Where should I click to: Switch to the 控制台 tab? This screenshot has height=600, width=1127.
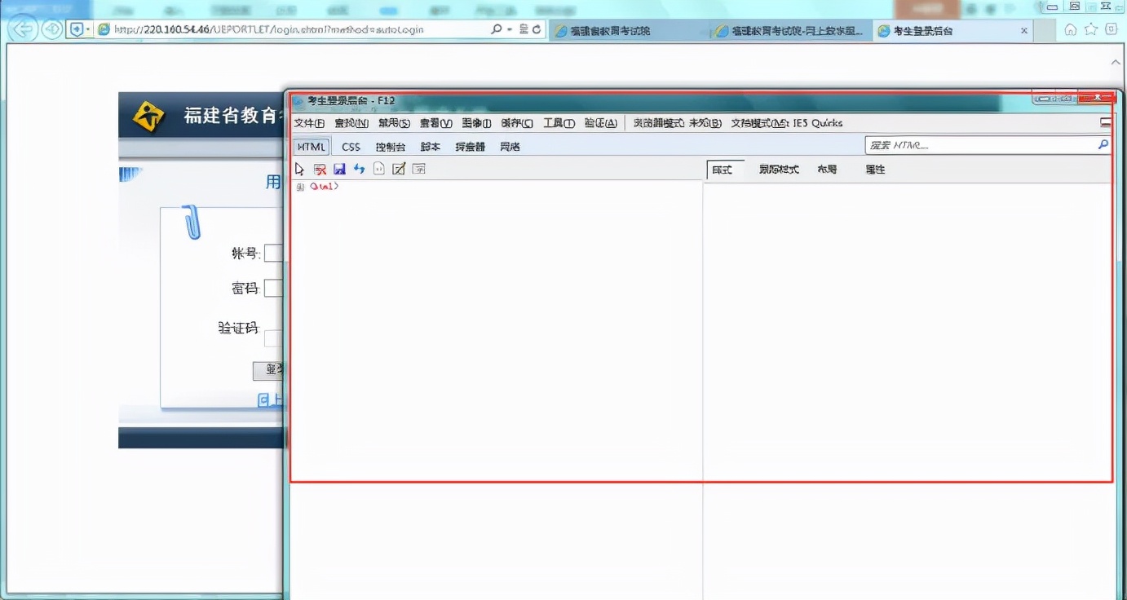coord(390,146)
